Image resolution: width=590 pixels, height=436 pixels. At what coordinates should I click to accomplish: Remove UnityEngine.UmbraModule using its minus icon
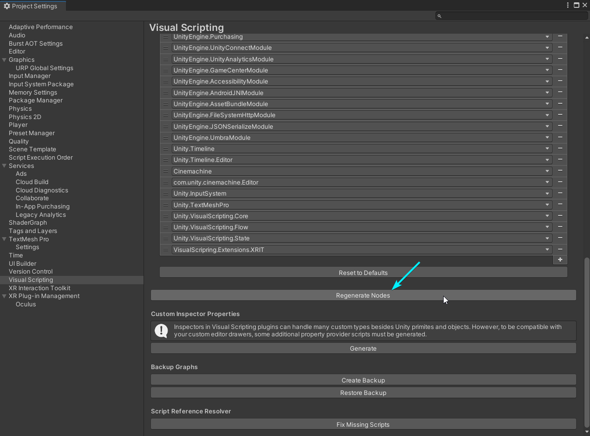coord(560,137)
